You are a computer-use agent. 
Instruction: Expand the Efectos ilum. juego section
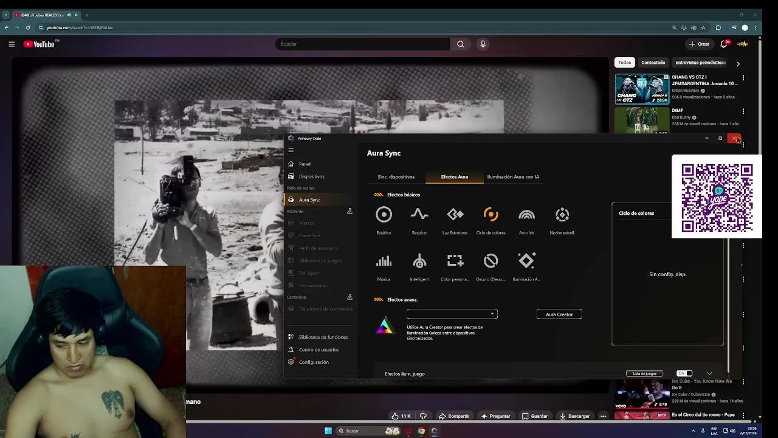(x=709, y=374)
